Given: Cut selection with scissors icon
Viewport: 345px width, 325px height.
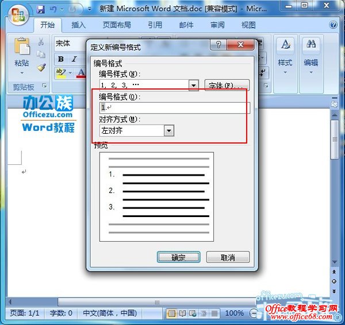Looking at the screenshot, I should tap(41, 42).
